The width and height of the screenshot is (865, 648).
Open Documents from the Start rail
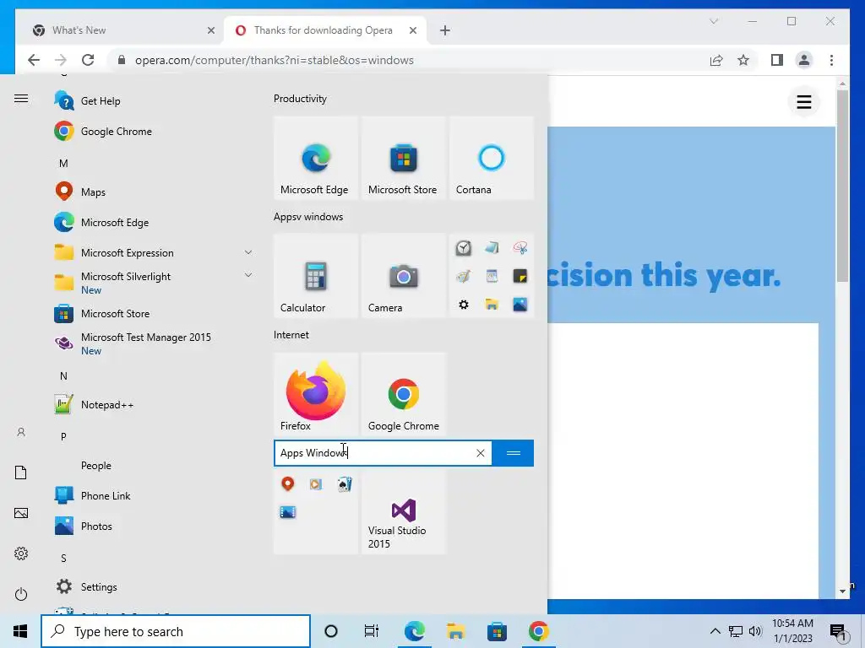[21, 472]
